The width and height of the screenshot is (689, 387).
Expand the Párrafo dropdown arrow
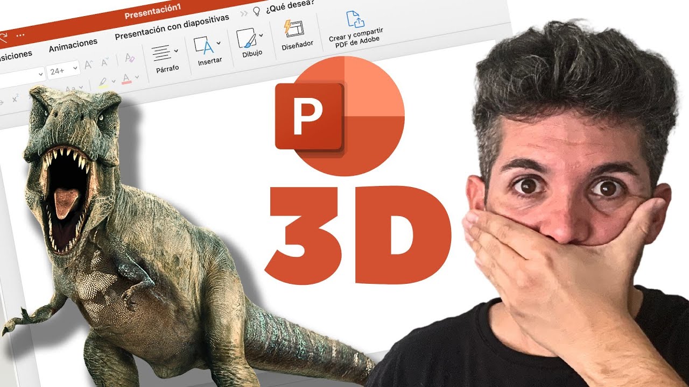click(x=177, y=51)
